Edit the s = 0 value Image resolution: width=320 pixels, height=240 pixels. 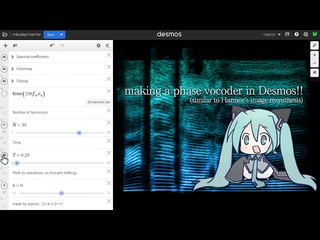pos(17,185)
